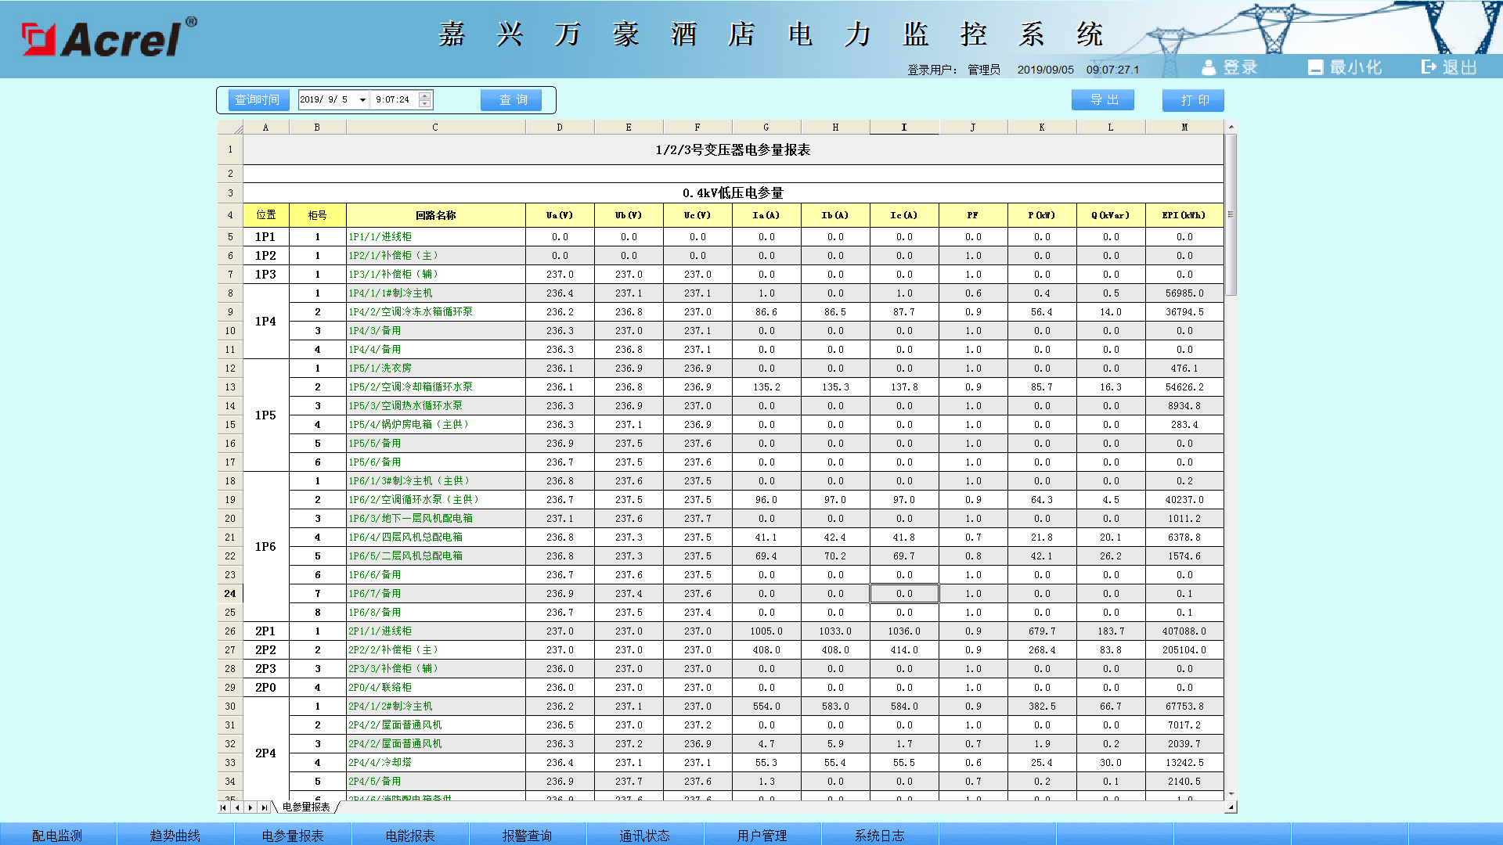
Task: Switch to 电参量报表 bottom menu
Action: pos(293,835)
